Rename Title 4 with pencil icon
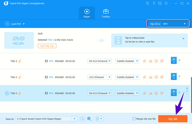Screen dimensions: 192x124 point(20,77)
